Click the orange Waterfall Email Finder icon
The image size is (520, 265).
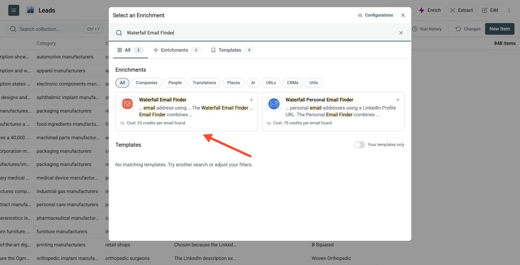[x=127, y=104]
